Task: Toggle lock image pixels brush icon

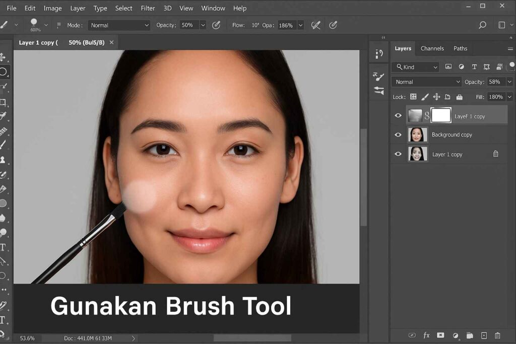Action: (425, 97)
